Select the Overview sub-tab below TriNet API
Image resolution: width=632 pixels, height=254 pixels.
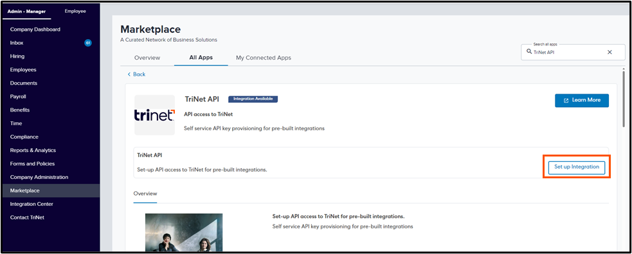pyautogui.click(x=145, y=194)
